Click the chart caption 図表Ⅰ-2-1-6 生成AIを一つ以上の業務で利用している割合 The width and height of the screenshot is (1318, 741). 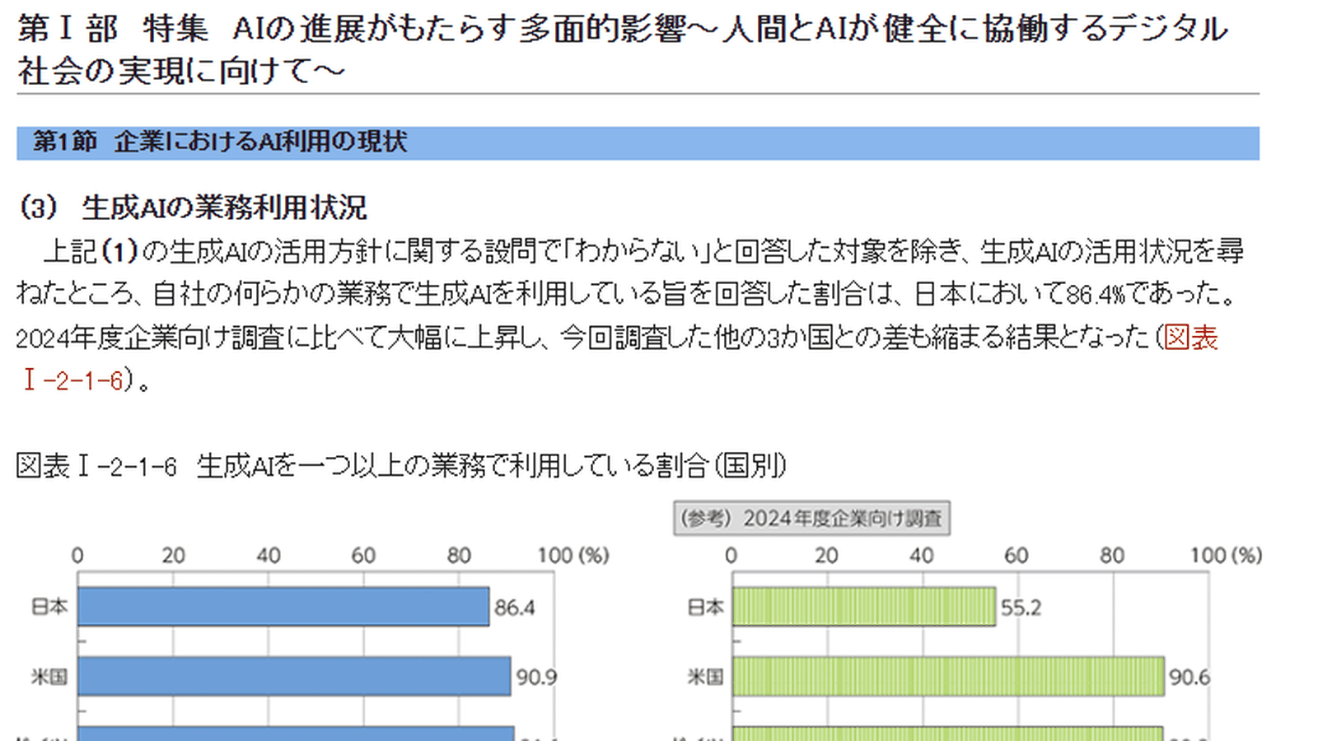(x=401, y=466)
